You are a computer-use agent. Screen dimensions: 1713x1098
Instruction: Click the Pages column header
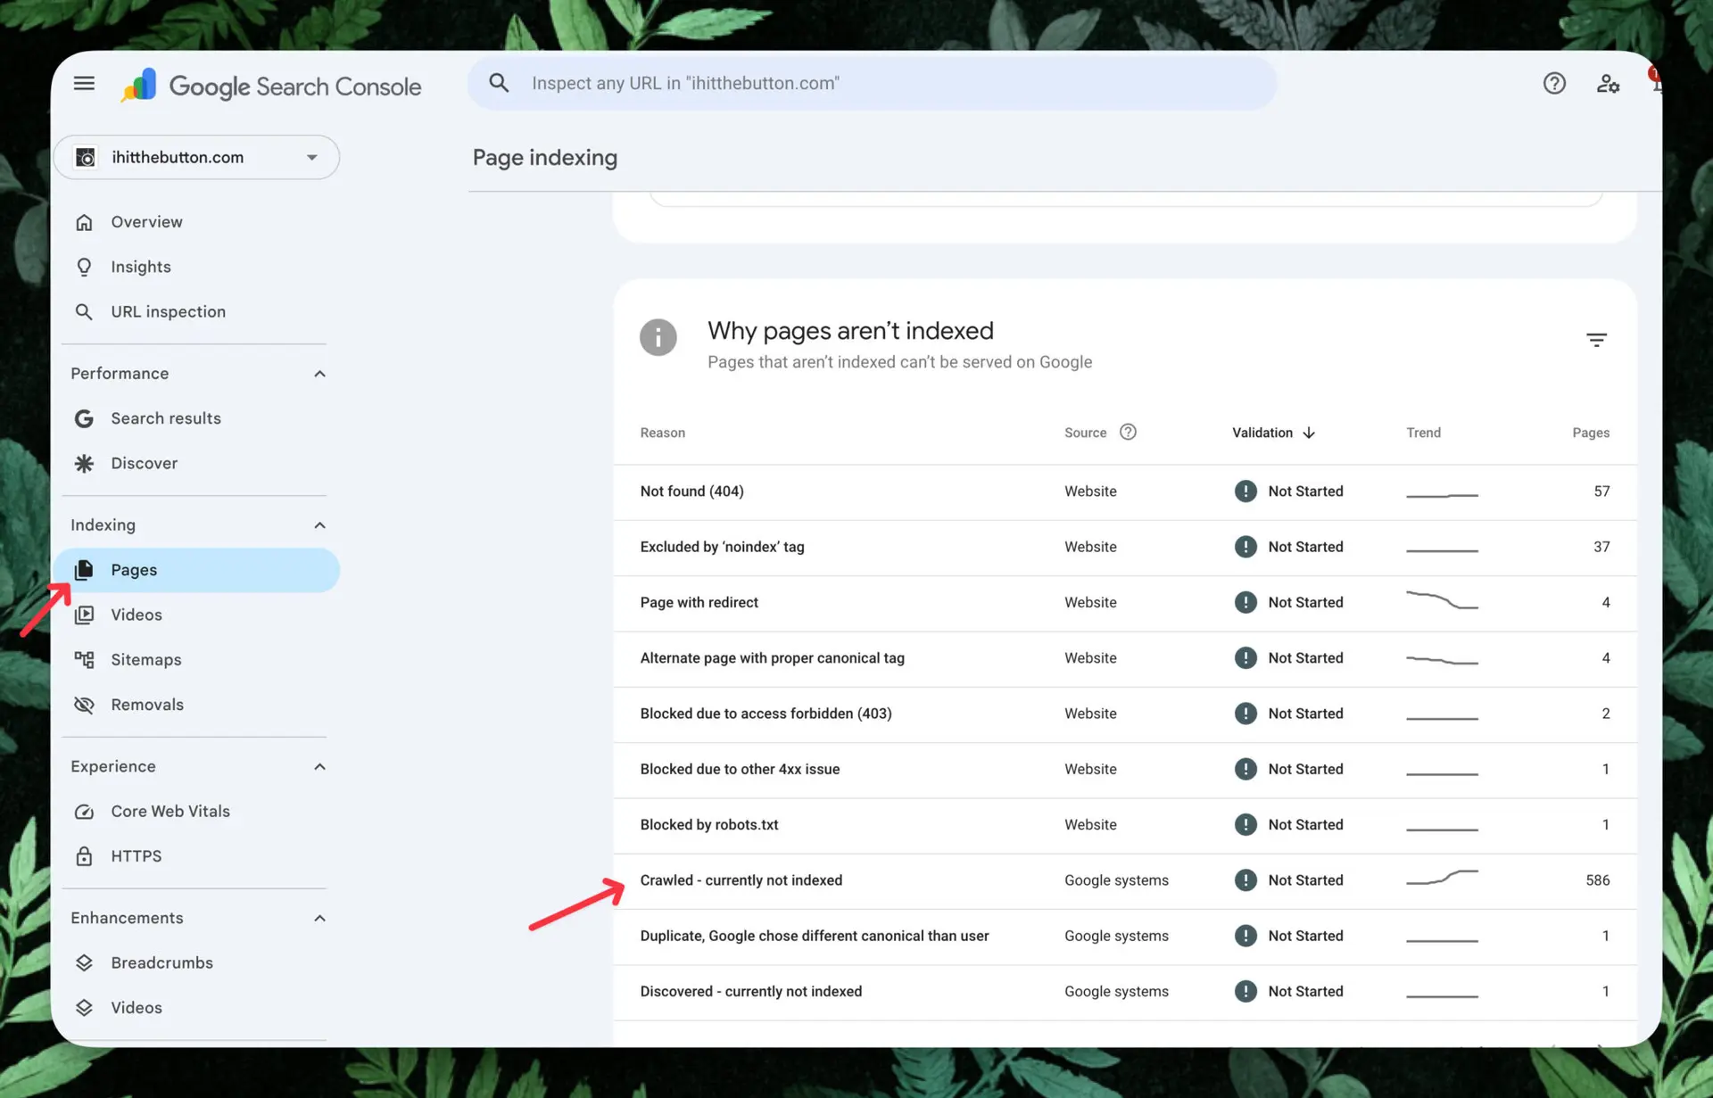[1591, 433]
